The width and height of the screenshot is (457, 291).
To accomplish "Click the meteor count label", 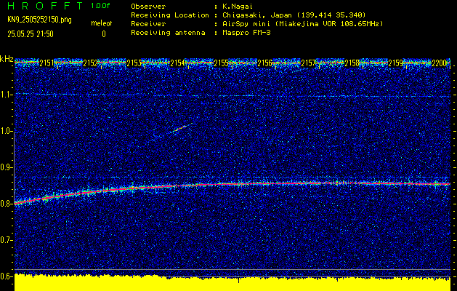I will [102, 23].
